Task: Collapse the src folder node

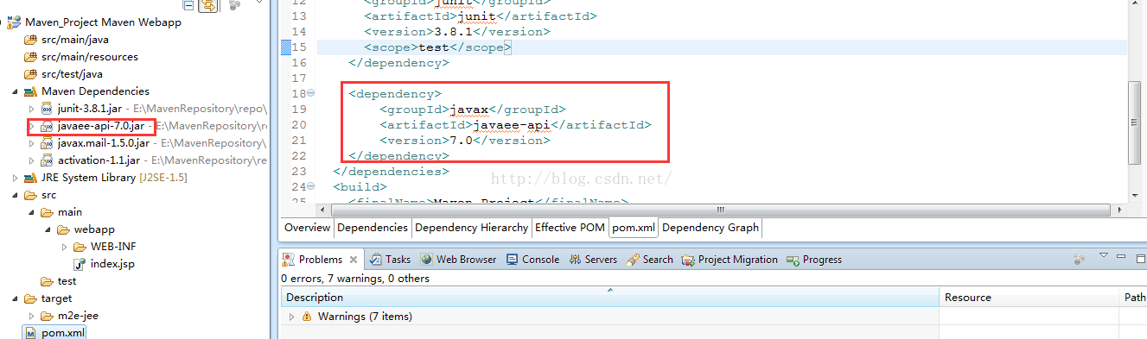Action: [15, 195]
